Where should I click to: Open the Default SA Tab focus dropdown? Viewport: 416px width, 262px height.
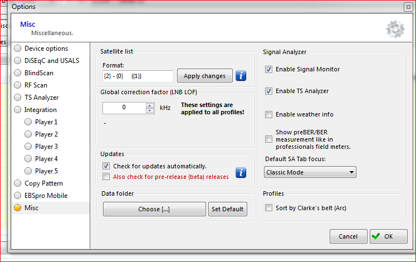pos(310,172)
